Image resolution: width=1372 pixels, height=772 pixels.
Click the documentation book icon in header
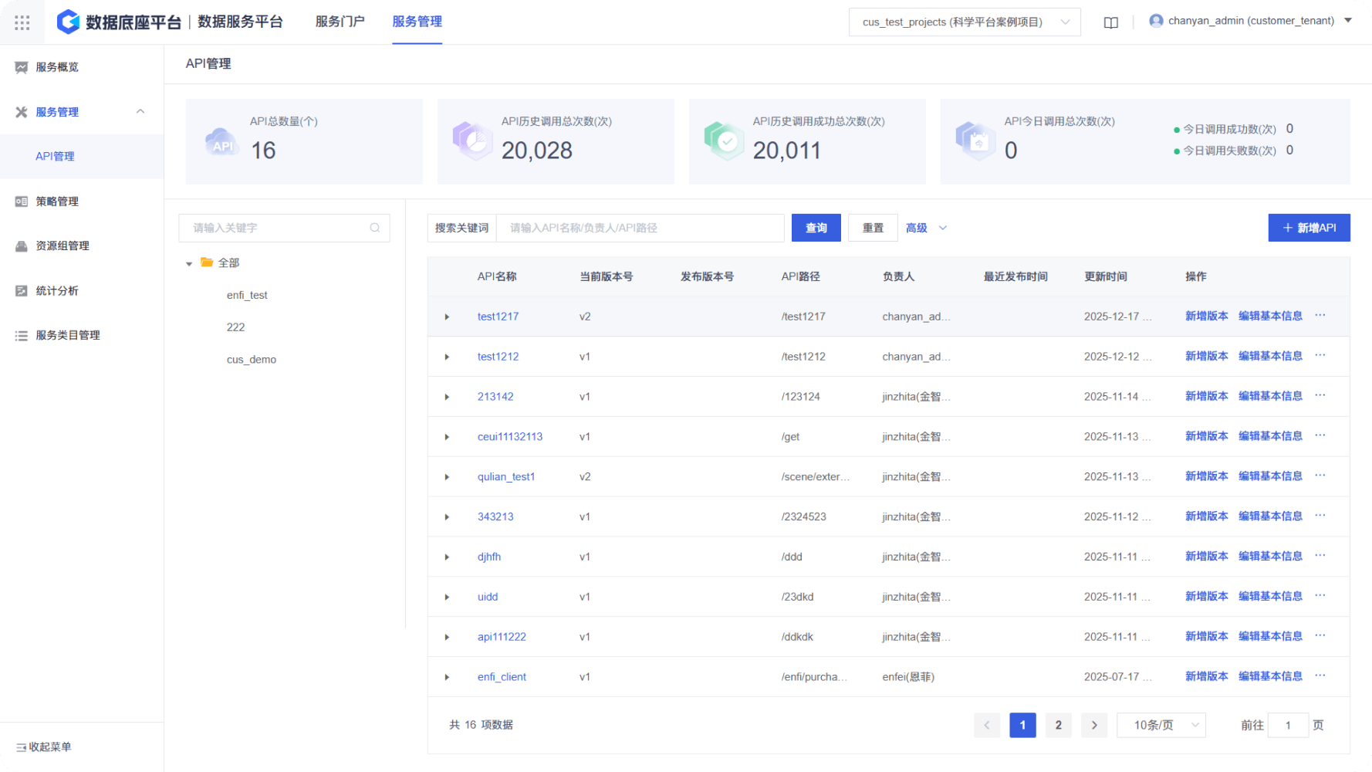1110,22
